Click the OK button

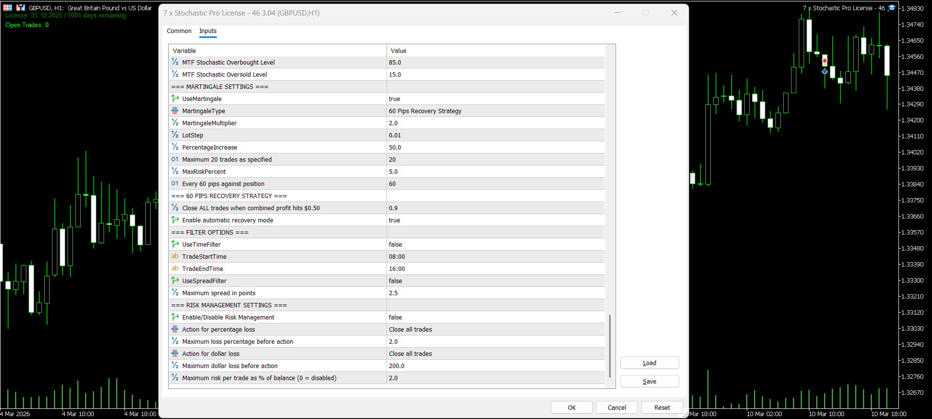[x=572, y=407]
